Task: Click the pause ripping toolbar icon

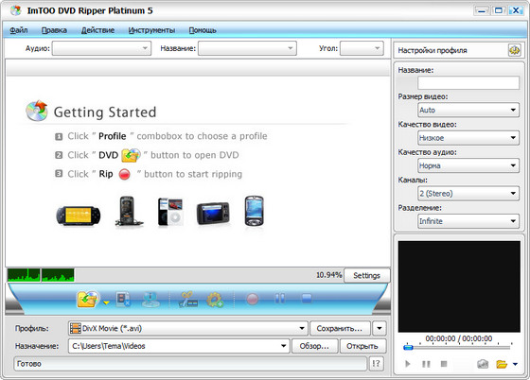Action: coord(279,299)
